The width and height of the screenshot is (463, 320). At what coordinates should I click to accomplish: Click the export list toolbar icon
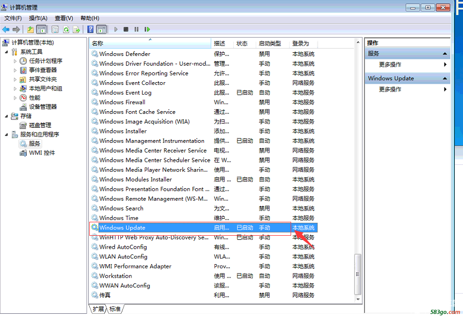click(76, 29)
